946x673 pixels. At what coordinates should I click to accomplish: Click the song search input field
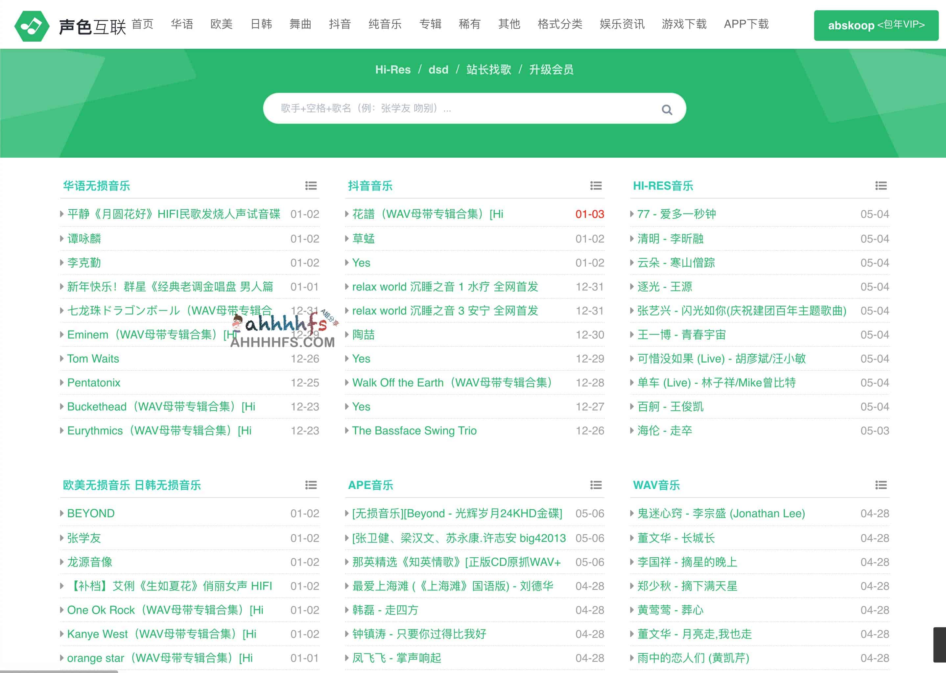(456, 108)
